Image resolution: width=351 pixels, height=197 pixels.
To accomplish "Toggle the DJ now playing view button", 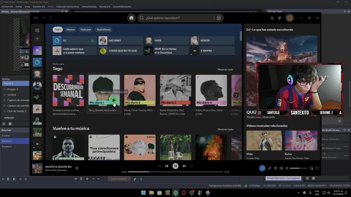I will pyautogui.click(x=262, y=168).
